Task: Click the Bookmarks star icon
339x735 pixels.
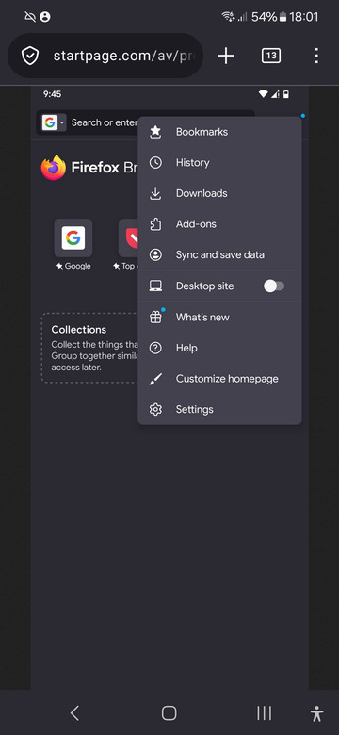Action: point(155,132)
